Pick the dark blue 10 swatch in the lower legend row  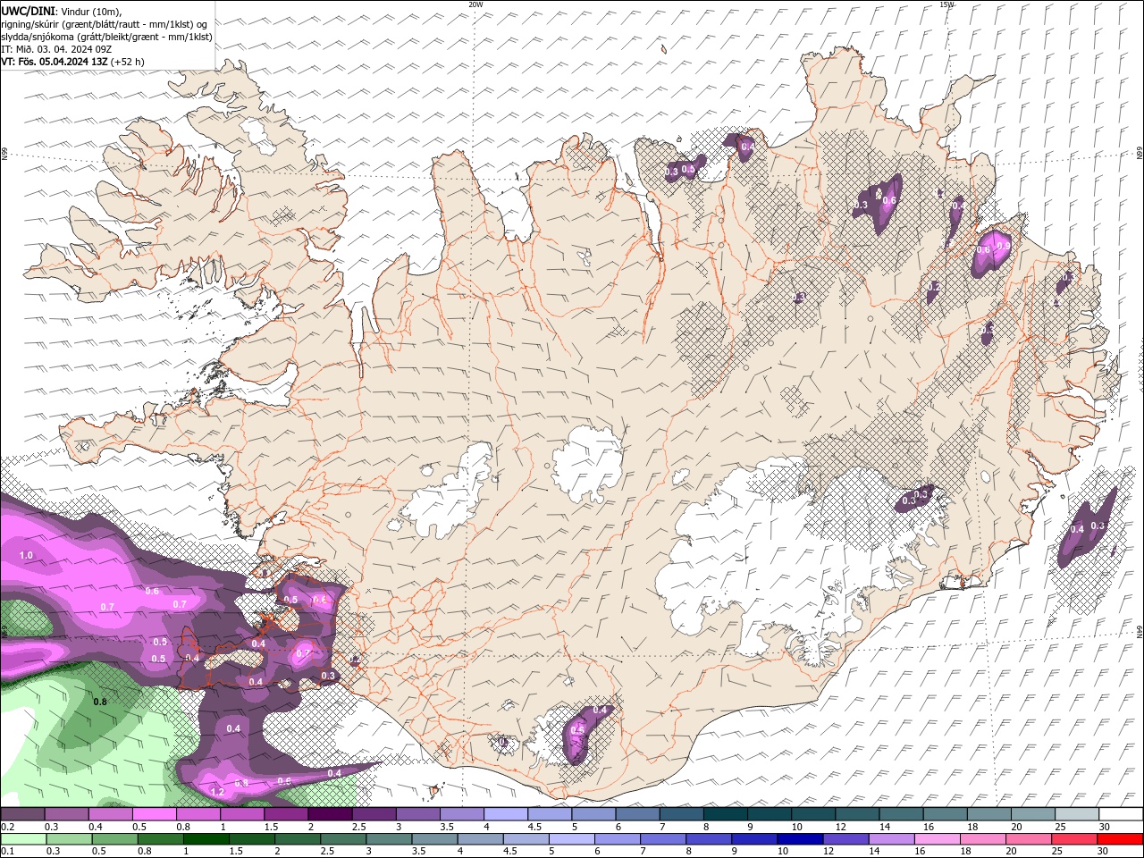click(x=798, y=839)
